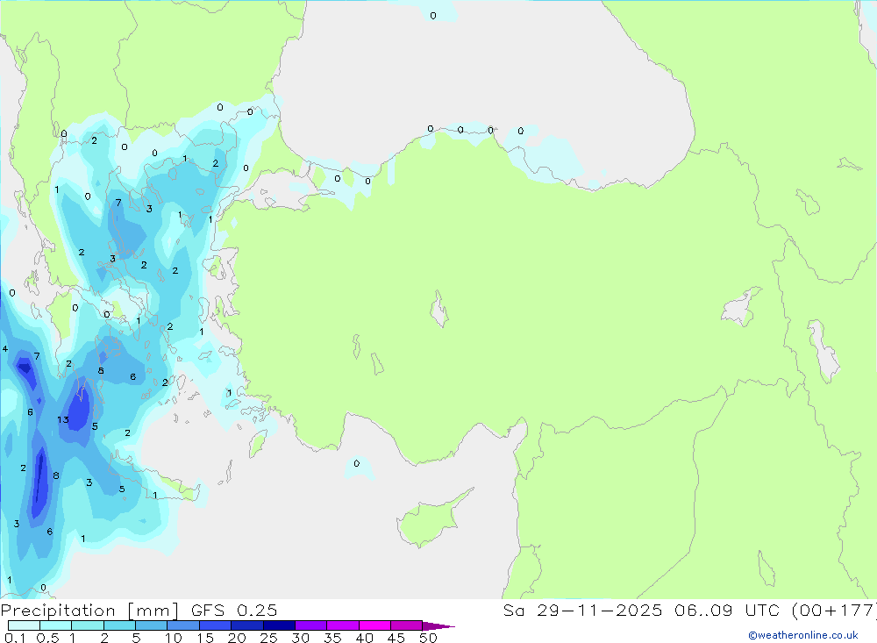Click the above-50 mm arrow tip on legend

(x=438, y=626)
